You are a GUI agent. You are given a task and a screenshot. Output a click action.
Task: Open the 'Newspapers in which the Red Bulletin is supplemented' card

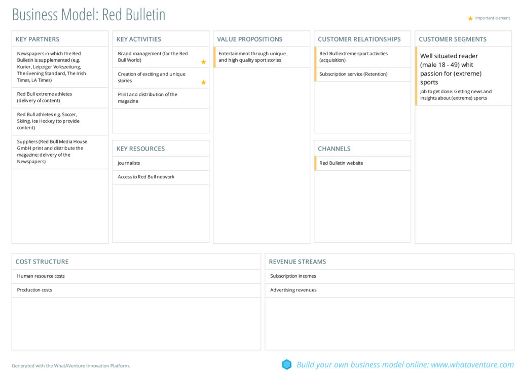point(60,67)
